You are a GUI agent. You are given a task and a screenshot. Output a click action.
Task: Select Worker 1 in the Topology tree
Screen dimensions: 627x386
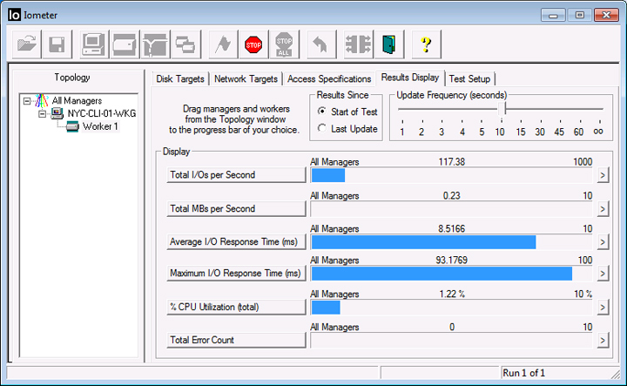pyautogui.click(x=99, y=126)
